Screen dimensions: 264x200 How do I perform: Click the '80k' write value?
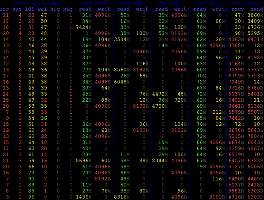pyautogui.click(x=144, y=191)
